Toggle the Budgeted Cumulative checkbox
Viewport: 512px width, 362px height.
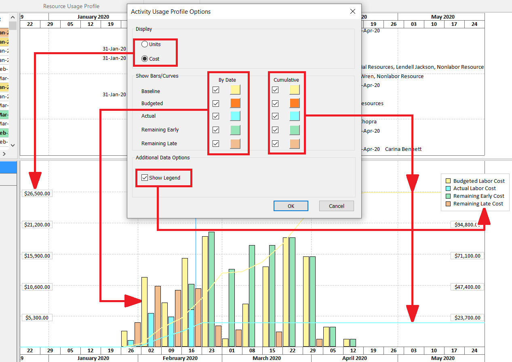coord(275,103)
